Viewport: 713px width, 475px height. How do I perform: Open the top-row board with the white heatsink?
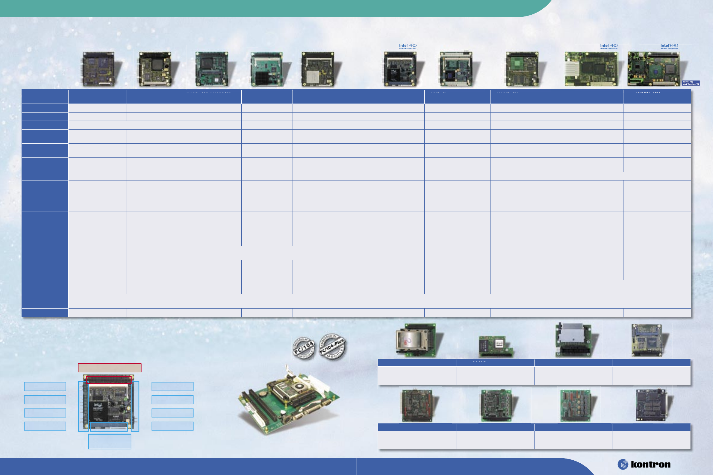[591, 69]
